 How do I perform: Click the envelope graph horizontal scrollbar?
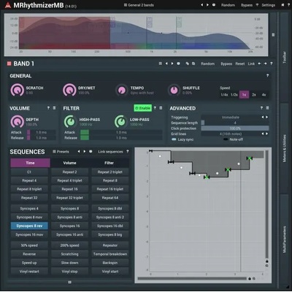point(192,278)
